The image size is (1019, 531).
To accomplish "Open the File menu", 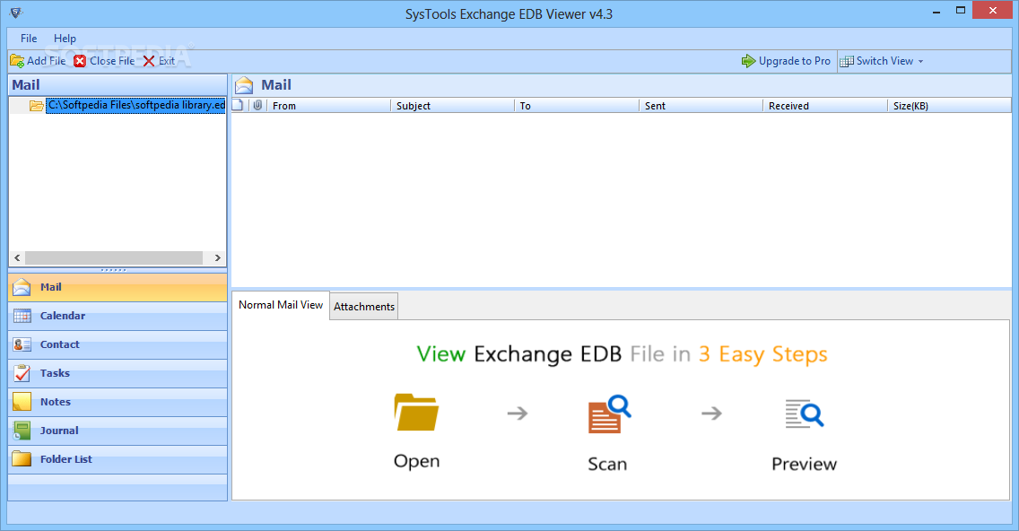I will coord(29,39).
